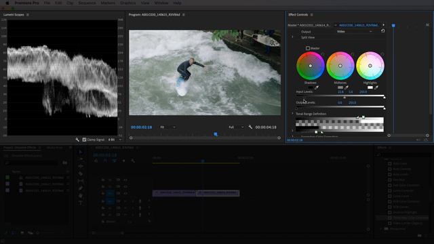Open the Fit zoom level dropdown
The height and width of the screenshot is (244, 434).
pyautogui.click(x=167, y=127)
